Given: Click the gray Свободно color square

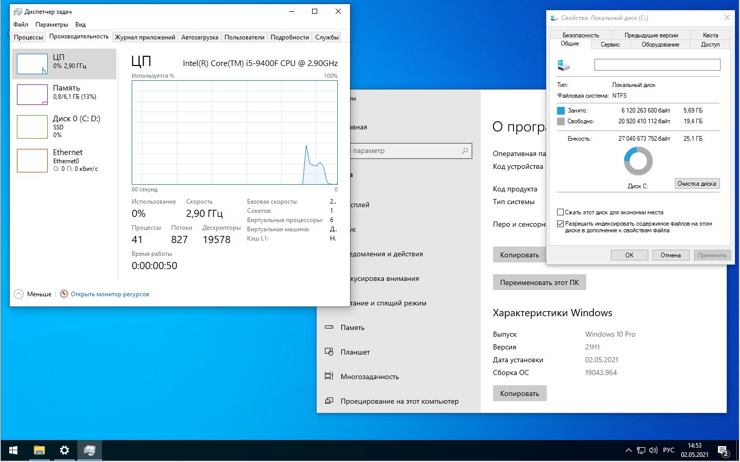Looking at the screenshot, I should [561, 121].
